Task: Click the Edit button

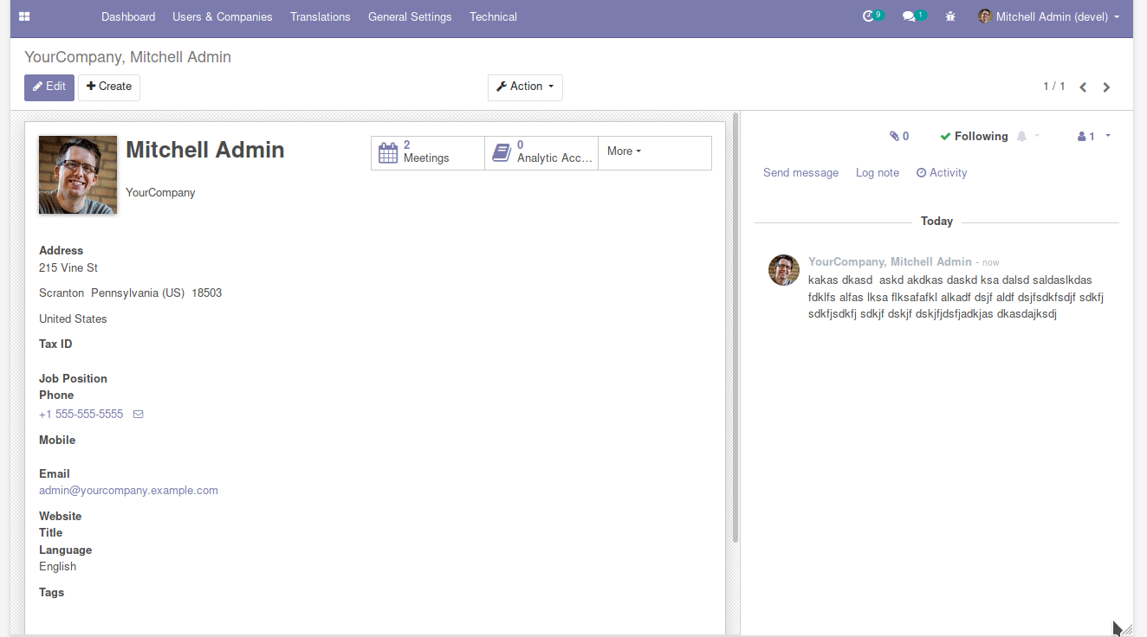Action: [49, 87]
